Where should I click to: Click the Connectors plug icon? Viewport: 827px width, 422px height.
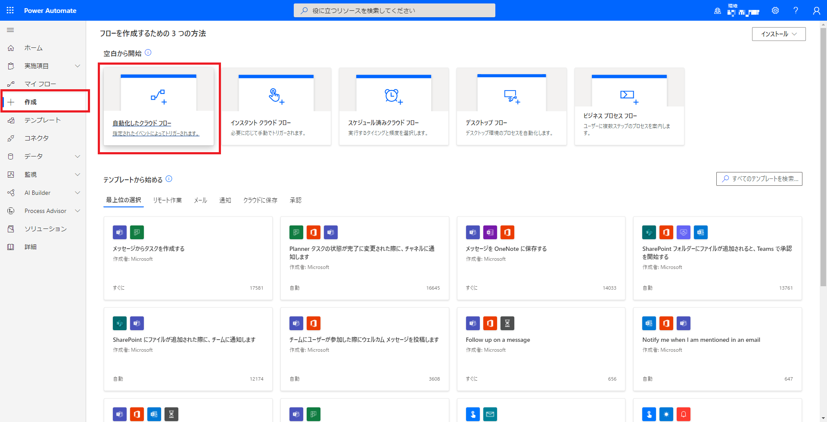coord(11,138)
